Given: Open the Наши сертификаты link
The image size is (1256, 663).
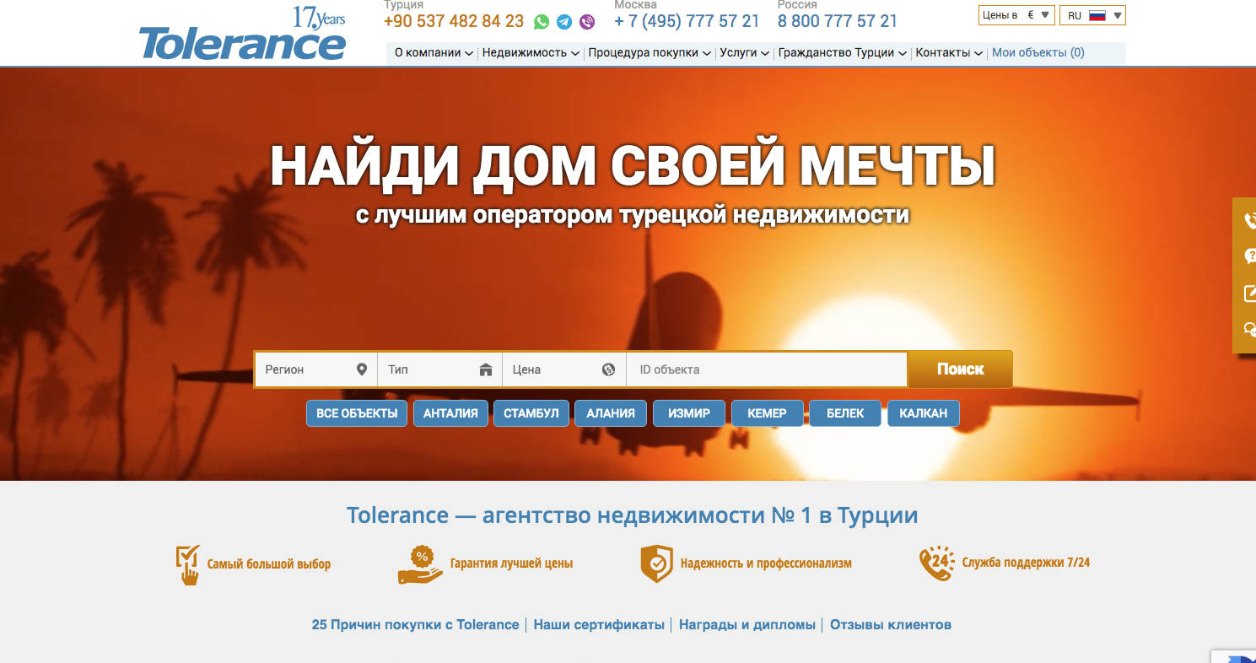Looking at the screenshot, I should [599, 625].
